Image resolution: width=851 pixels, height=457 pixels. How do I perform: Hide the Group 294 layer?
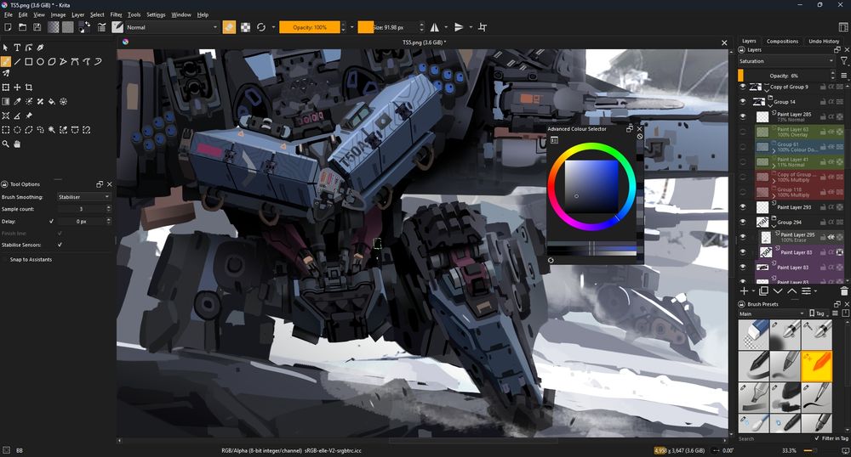point(742,222)
